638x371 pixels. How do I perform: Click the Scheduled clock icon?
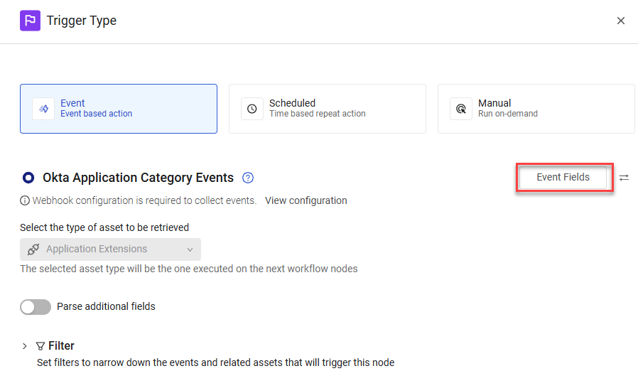(x=252, y=109)
